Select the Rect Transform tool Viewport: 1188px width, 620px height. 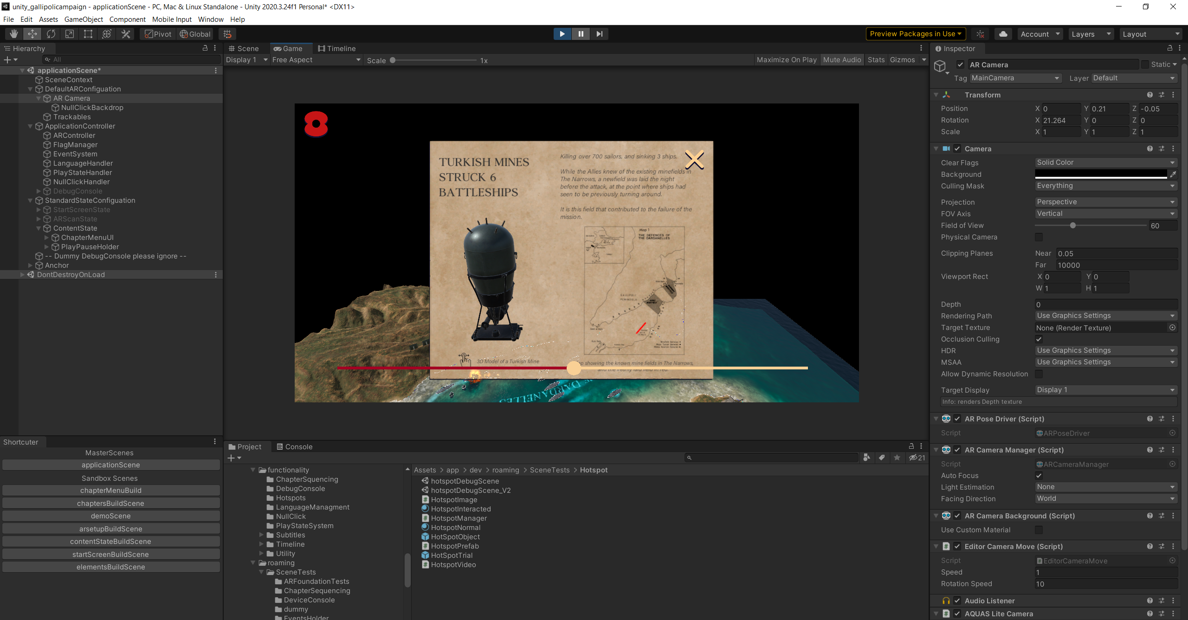pos(88,34)
